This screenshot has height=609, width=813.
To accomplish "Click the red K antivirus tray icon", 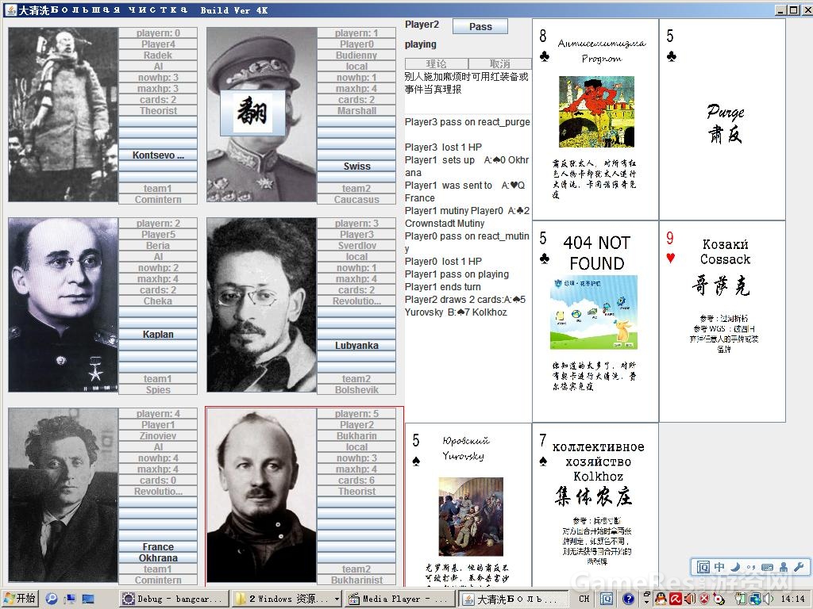I will coord(675,599).
